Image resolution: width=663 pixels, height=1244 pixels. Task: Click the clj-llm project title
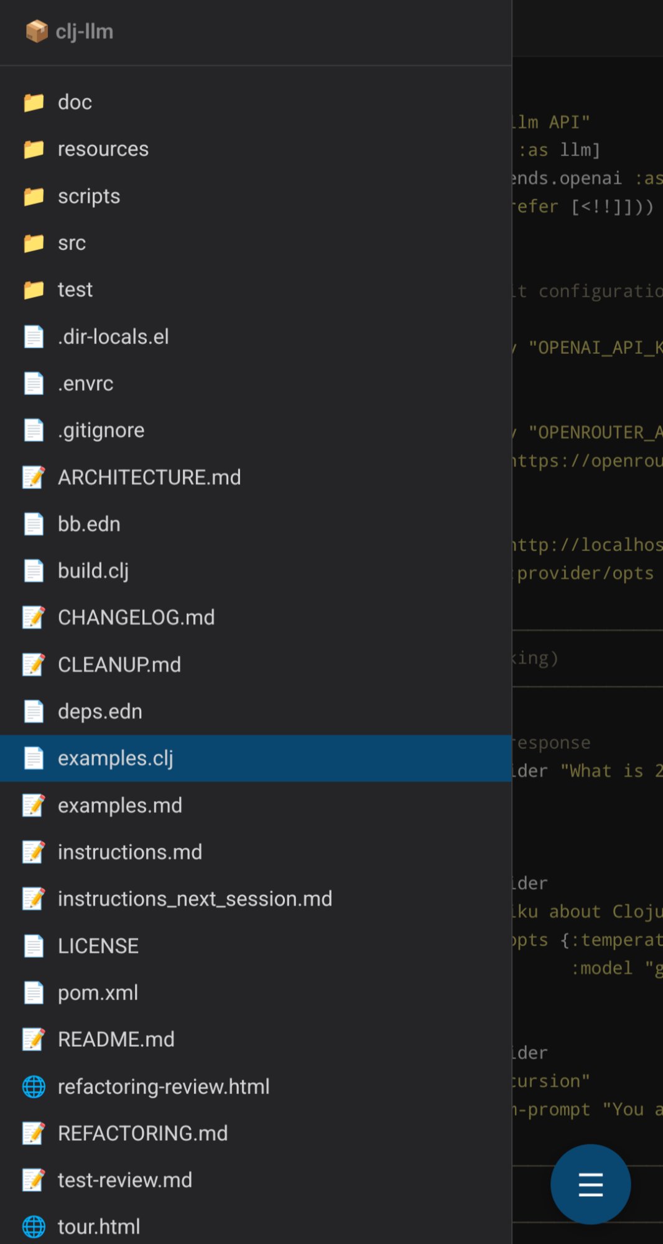pos(85,32)
